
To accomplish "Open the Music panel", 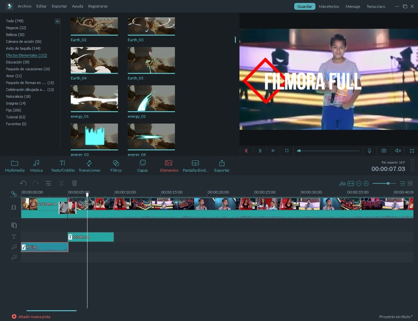I will click(36, 165).
